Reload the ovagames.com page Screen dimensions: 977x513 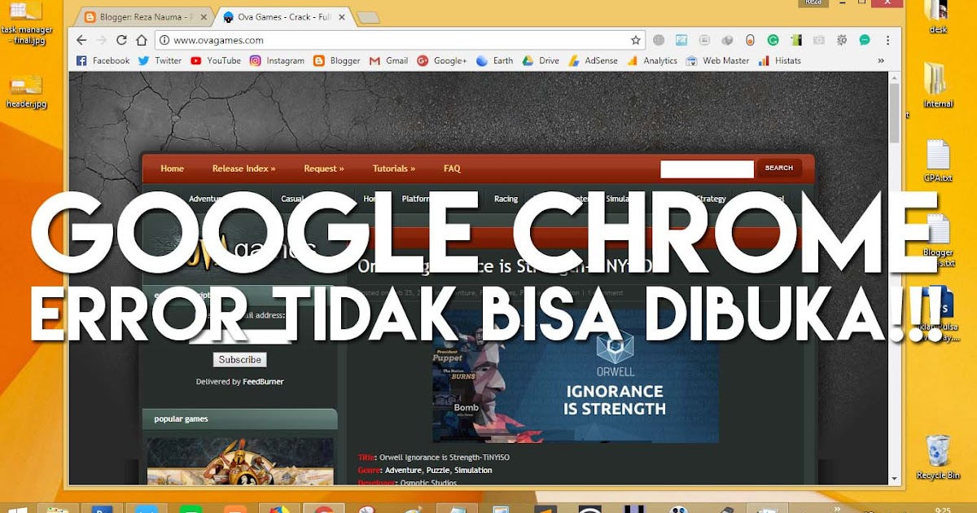(122, 40)
